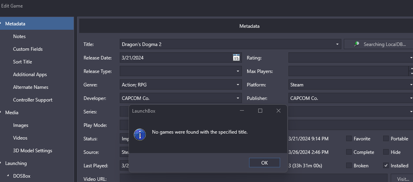Open the DOSBox section
Viewport: 413px width, 182px height.
(x=21, y=176)
